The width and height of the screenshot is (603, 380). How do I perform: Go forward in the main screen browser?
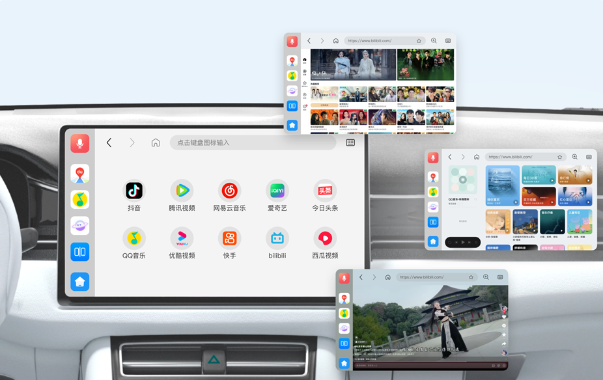pyautogui.click(x=132, y=142)
